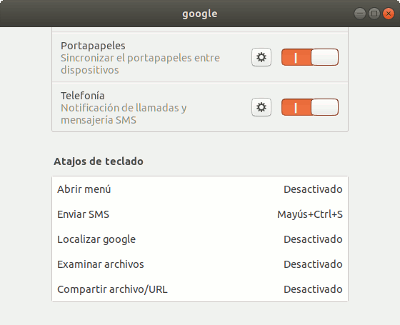400x325 pixels.
Task: Click the google window title bar
Action: click(200, 14)
